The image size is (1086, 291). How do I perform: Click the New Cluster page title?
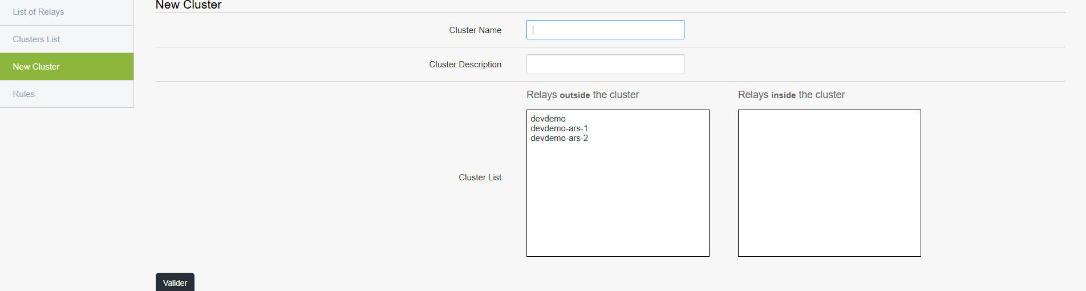tap(189, 5)
